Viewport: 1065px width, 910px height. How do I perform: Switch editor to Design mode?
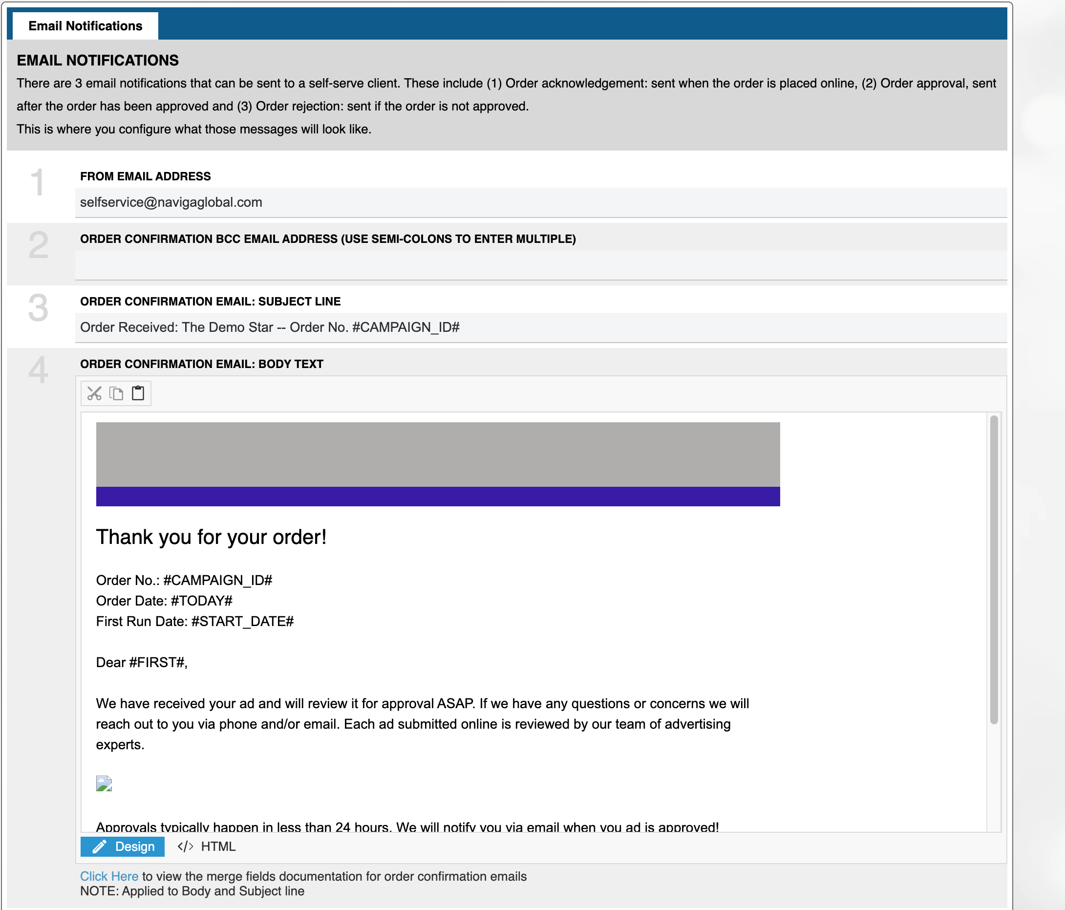[123, 846]
